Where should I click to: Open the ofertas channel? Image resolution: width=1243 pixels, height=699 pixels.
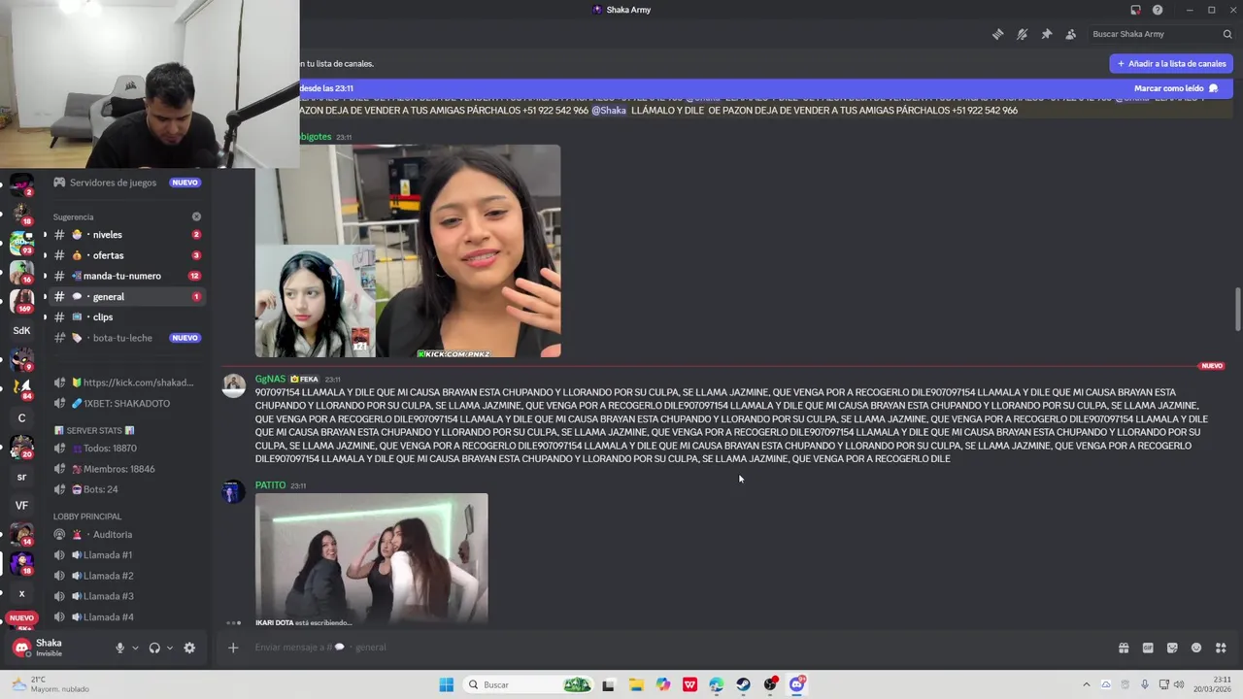point(125,255)
